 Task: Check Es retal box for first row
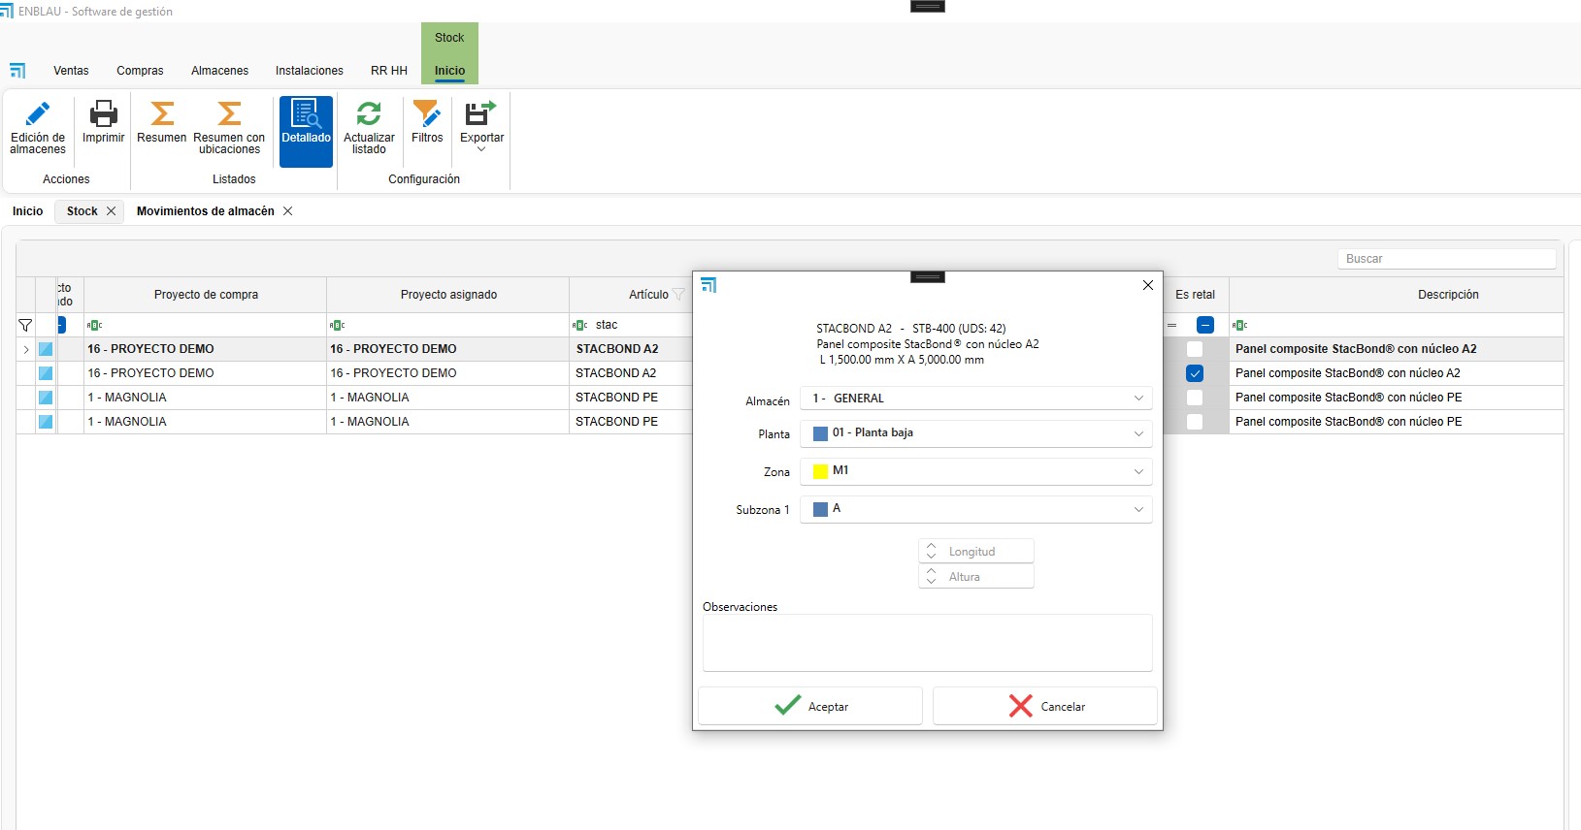pyautogui.click(x=1195, y=349)
